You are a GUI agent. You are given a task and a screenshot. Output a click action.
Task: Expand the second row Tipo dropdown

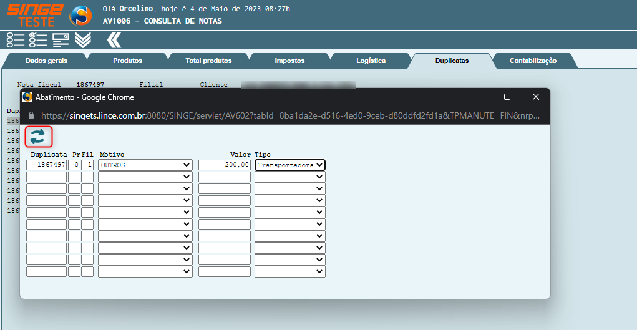290,177
